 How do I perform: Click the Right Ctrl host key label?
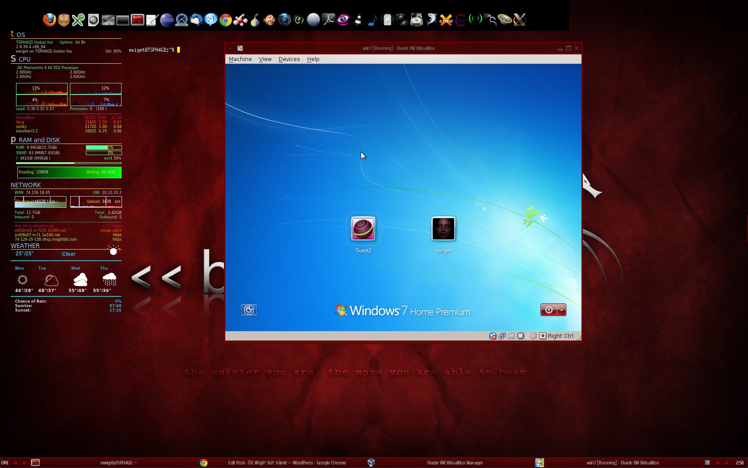point(561,336)
